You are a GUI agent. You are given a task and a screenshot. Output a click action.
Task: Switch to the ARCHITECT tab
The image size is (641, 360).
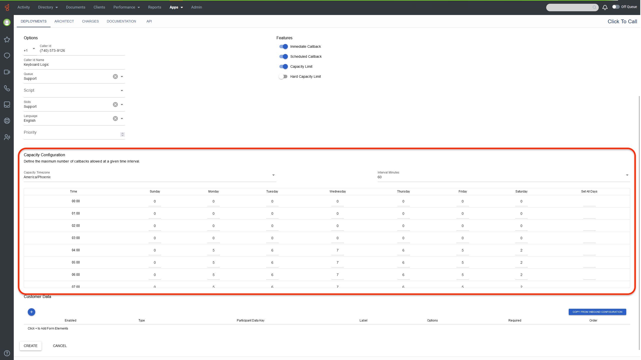coord(64,21)
